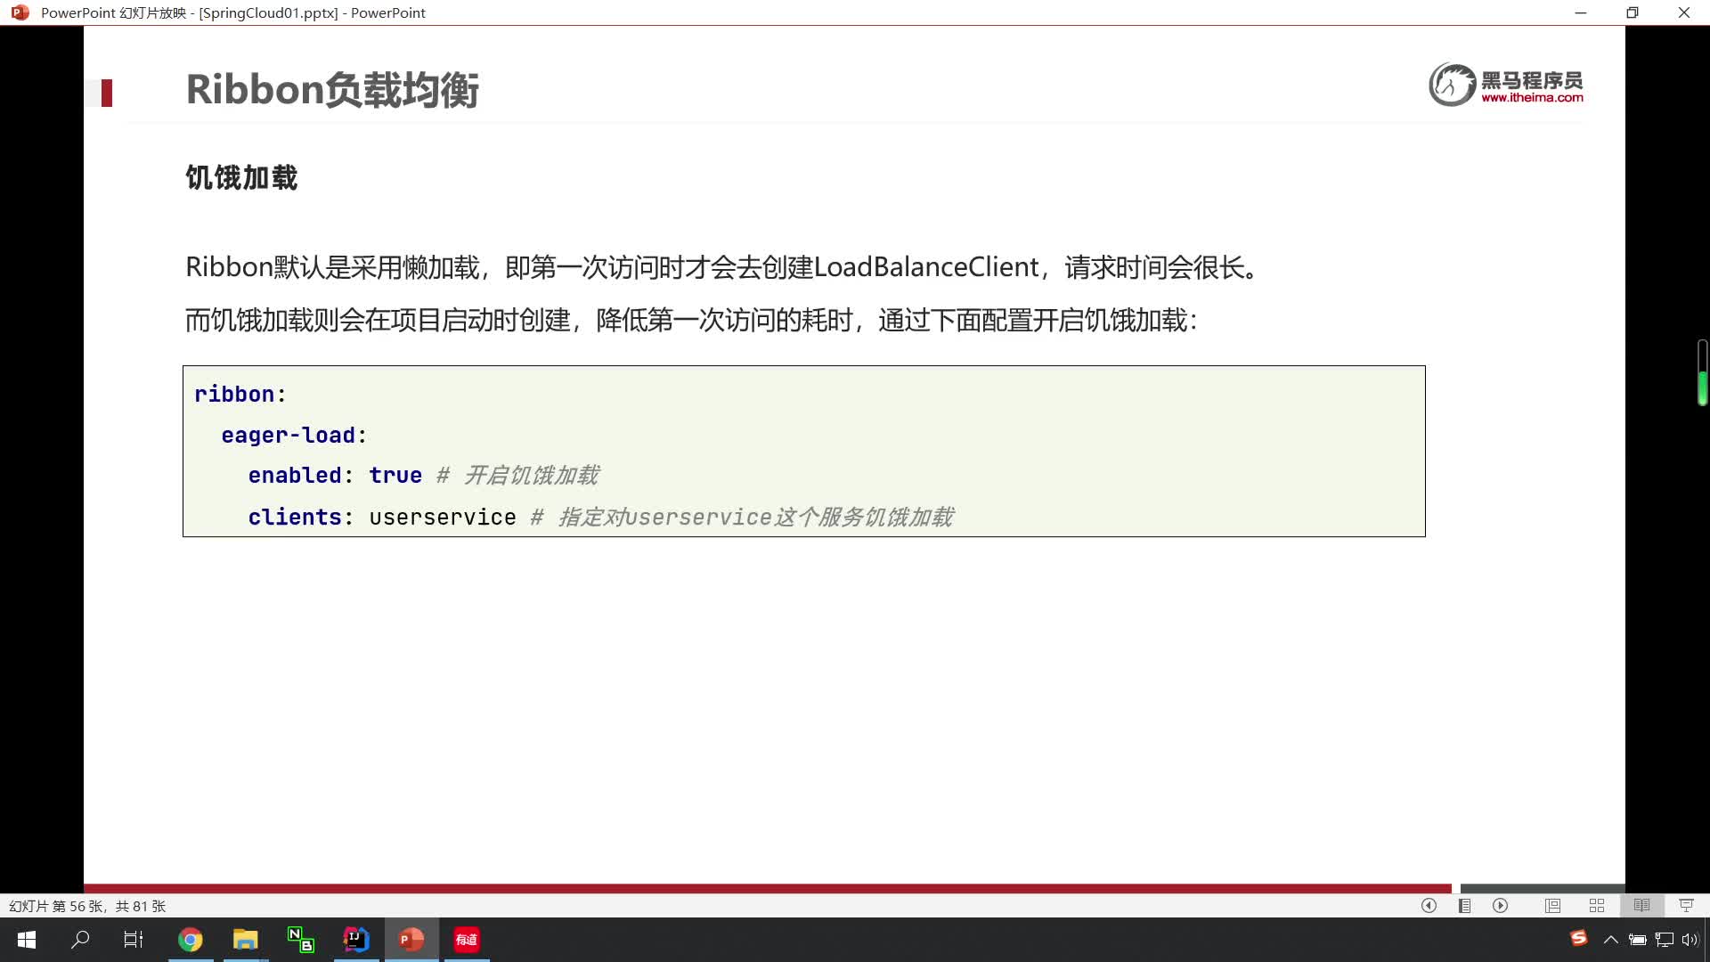The height and width of the screenshot is (962, 1710).
Task: Click slide counter text 幻灯片 第 56 张
Action: click(87, 906)
